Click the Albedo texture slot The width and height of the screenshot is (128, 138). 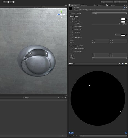(70, 19)
